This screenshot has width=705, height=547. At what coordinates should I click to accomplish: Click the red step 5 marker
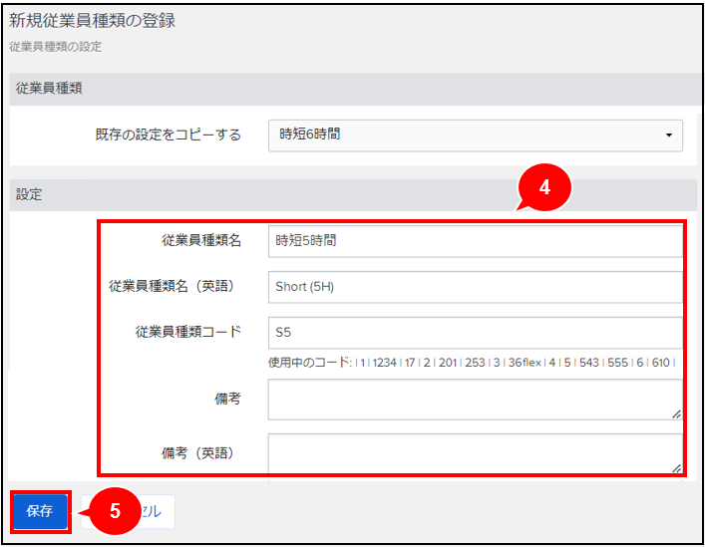click(114, 511)
